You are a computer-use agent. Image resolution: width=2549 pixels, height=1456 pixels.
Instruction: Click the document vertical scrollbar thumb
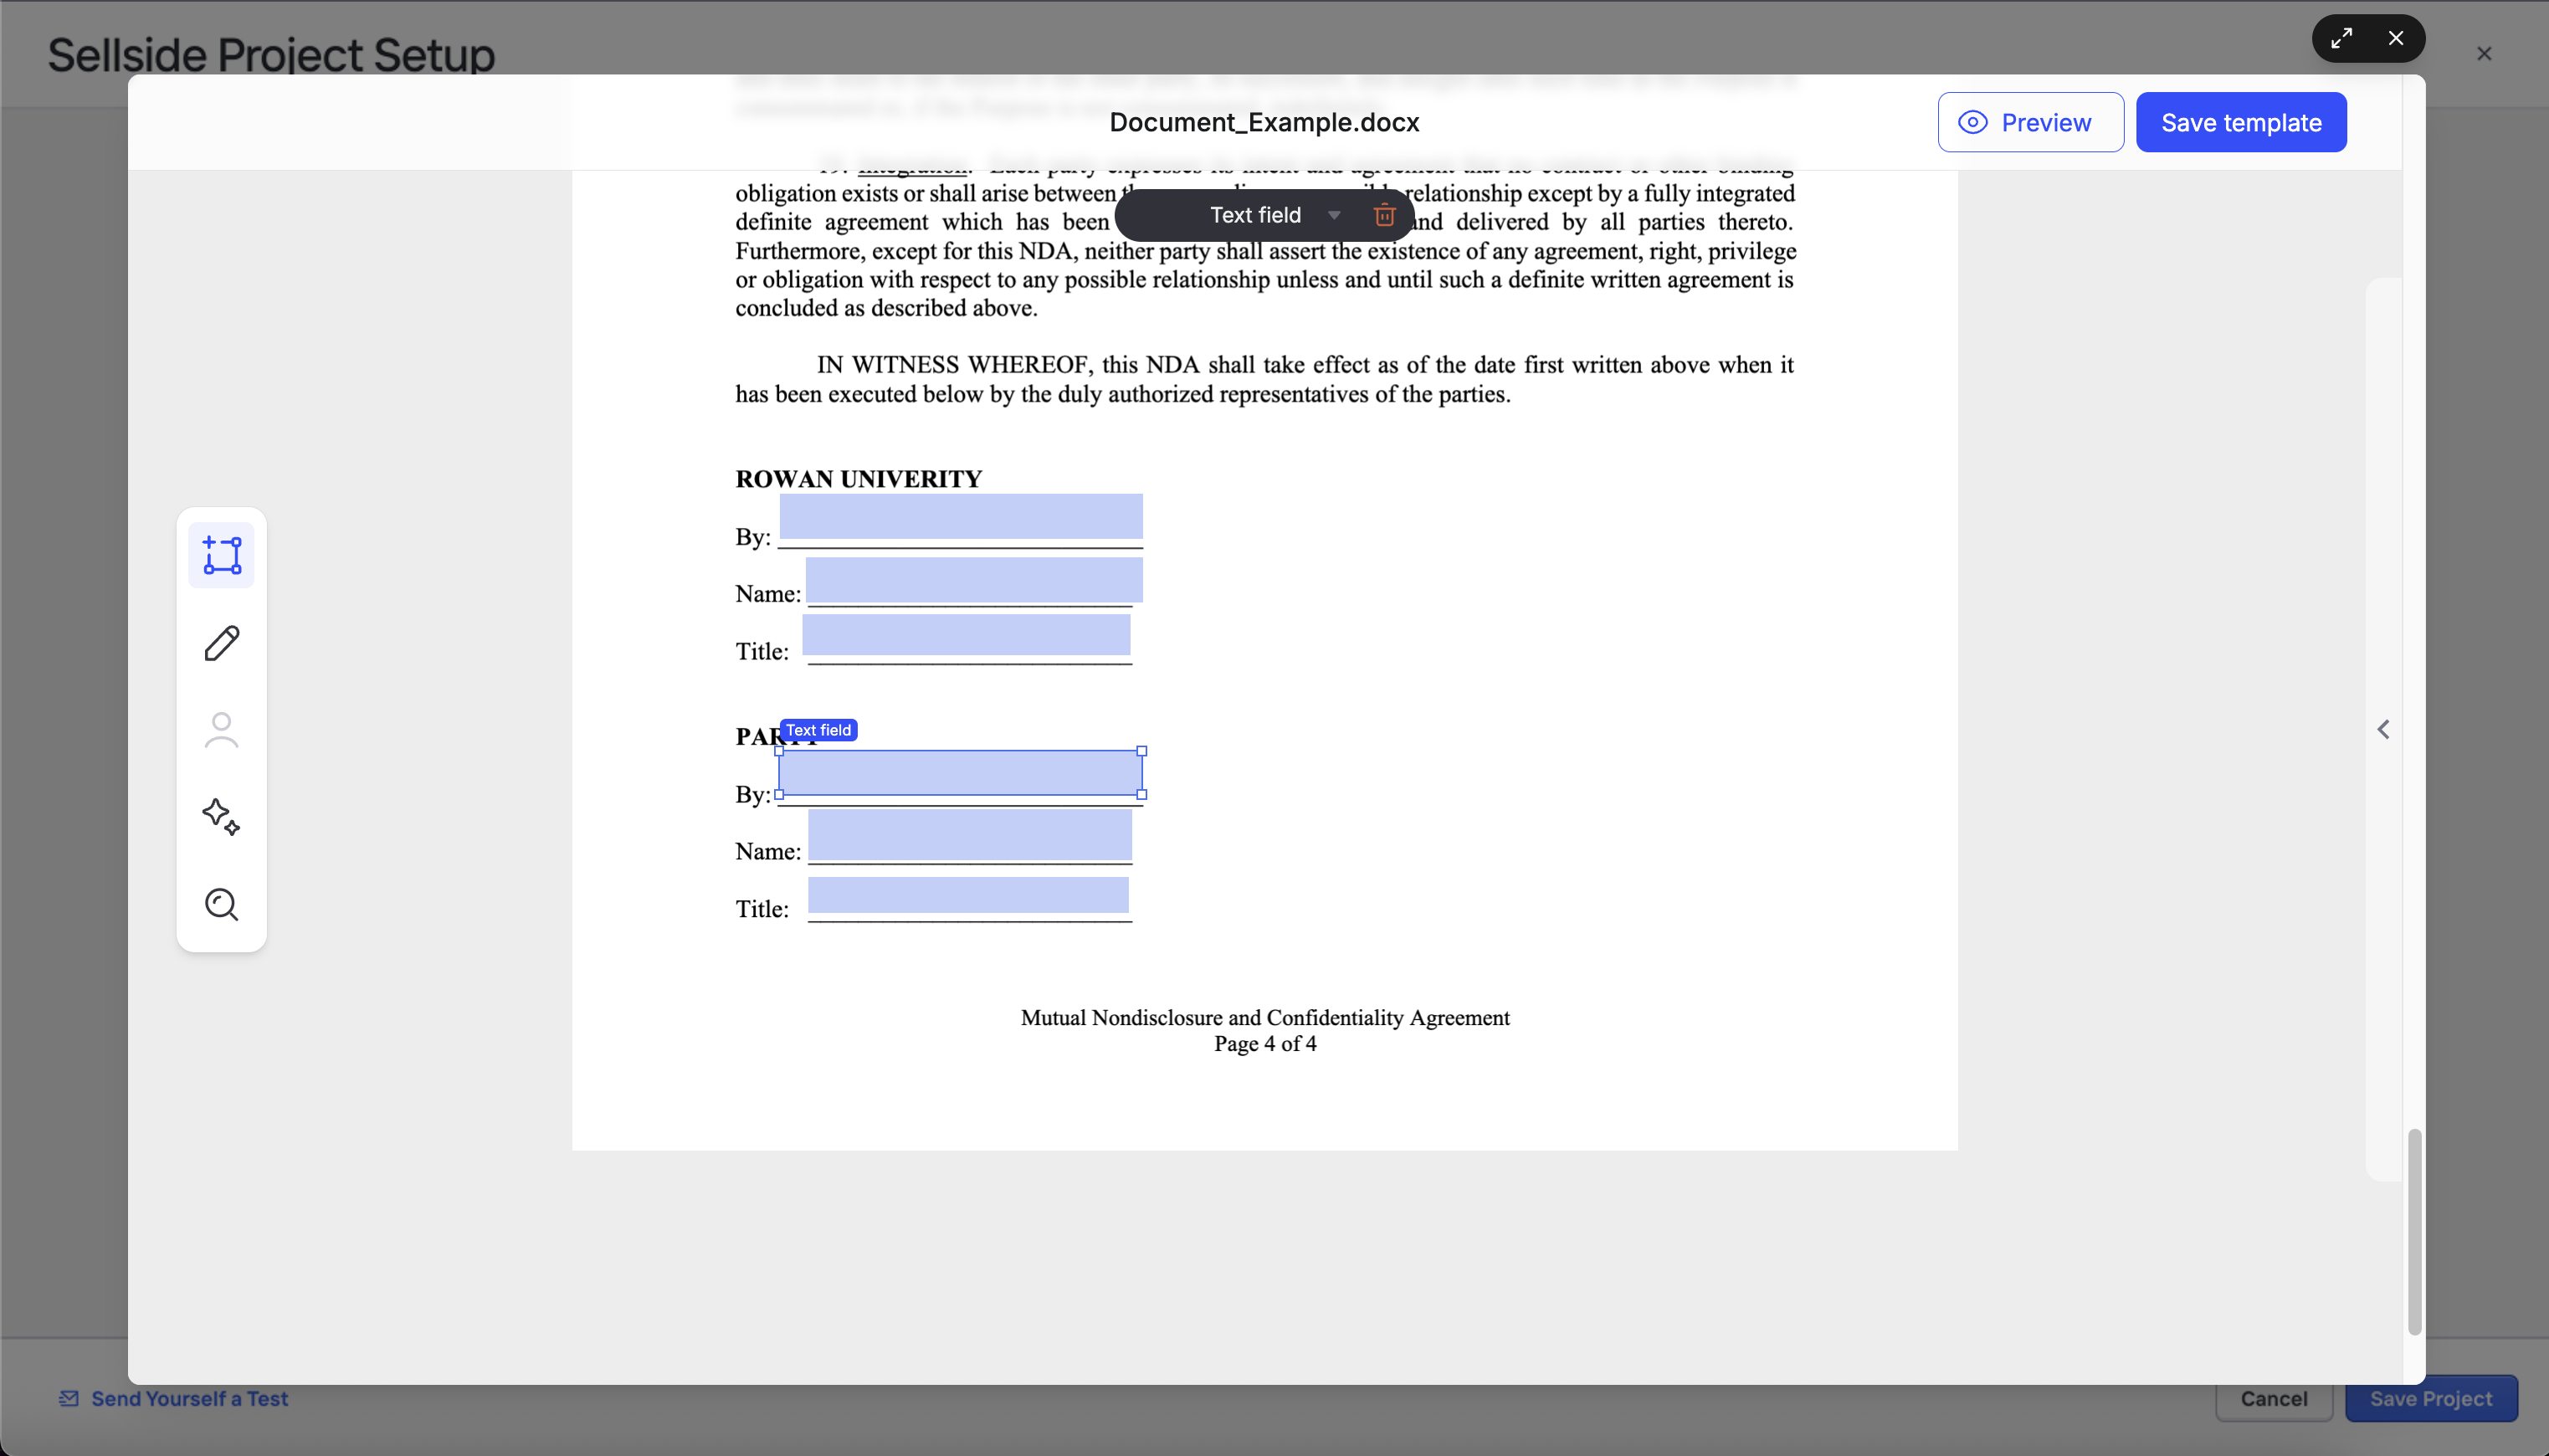[2414, 1232]
